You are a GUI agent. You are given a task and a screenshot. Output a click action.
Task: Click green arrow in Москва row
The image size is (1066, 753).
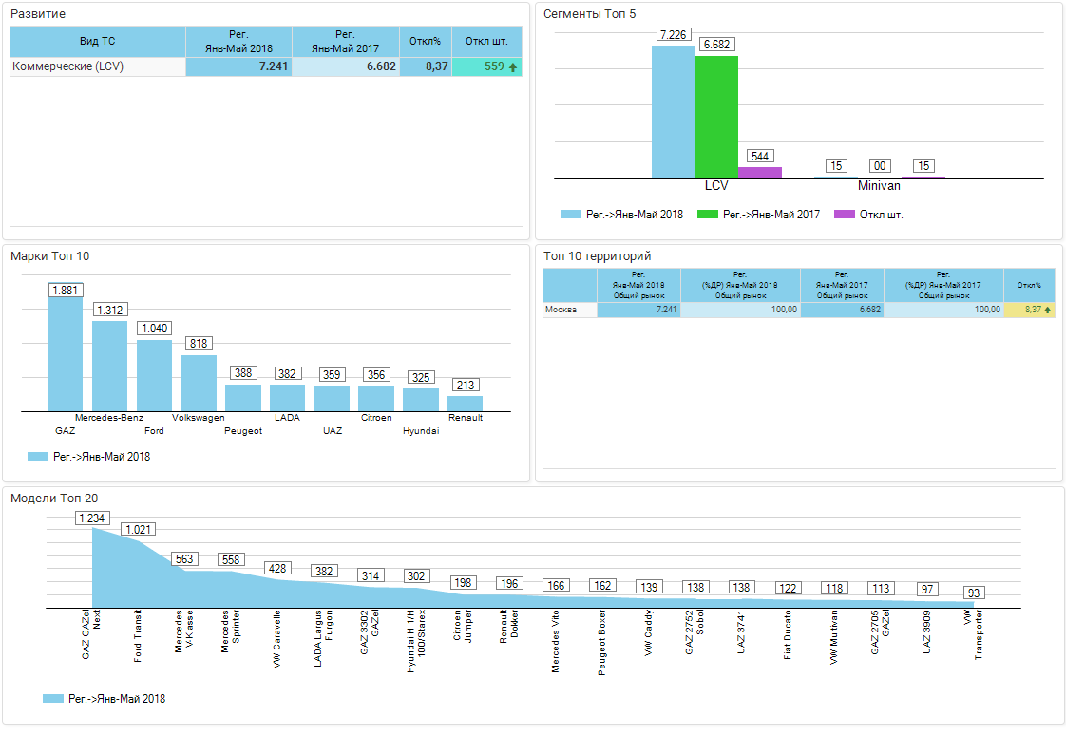pyautogui.click(x=1047, y=310)
